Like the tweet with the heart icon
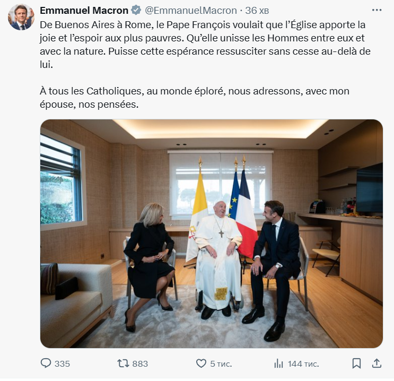 click(201, 363)
